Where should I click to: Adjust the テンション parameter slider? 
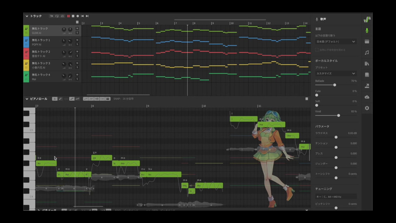[x=336, y=147]
